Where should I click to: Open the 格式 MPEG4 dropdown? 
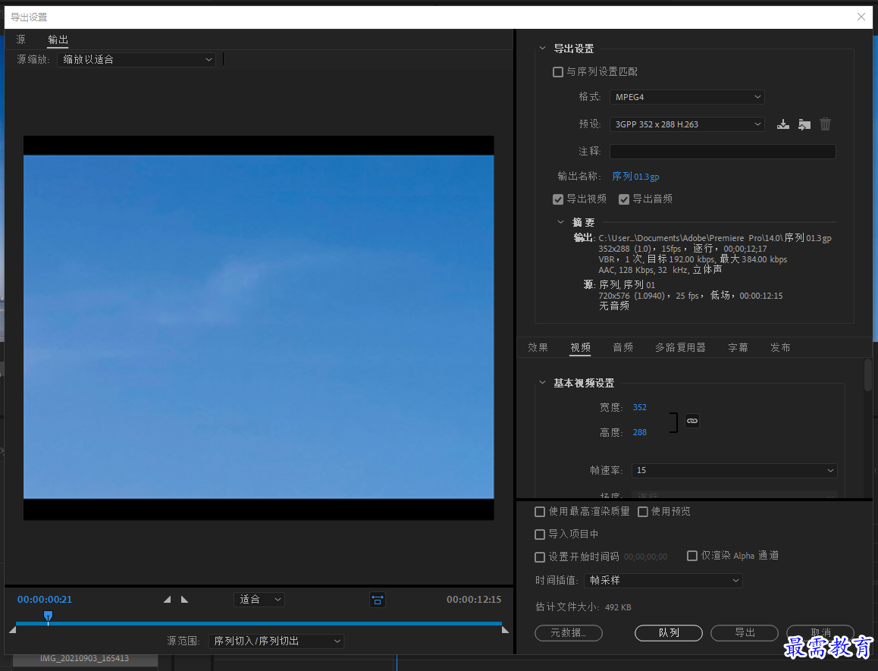pos(687,97)
